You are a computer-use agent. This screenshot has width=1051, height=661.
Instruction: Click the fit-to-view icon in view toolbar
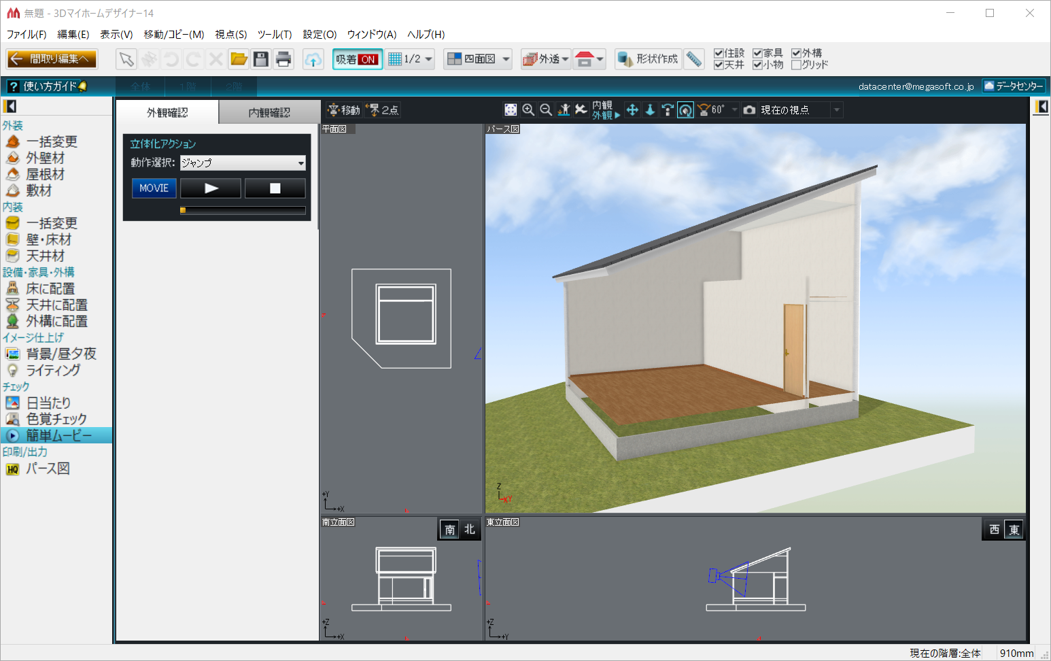(511, 110)
